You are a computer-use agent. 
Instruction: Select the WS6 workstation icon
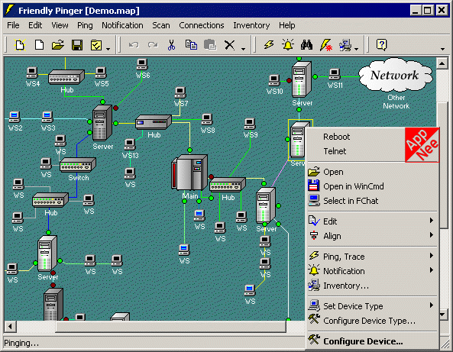tap(142, 65)
